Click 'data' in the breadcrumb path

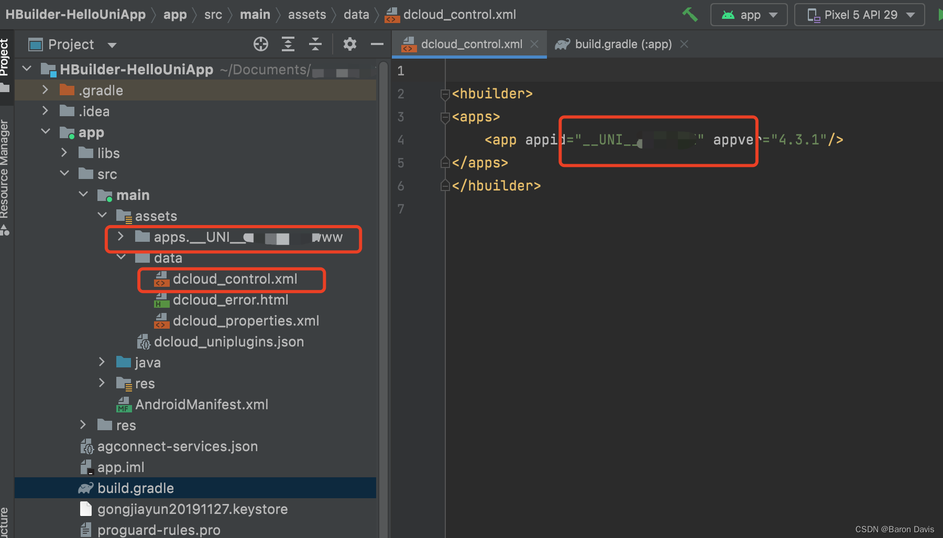356,15
